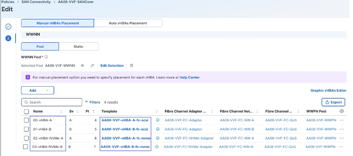Sort table by Name column
The image size is (353, 156).
61,112
